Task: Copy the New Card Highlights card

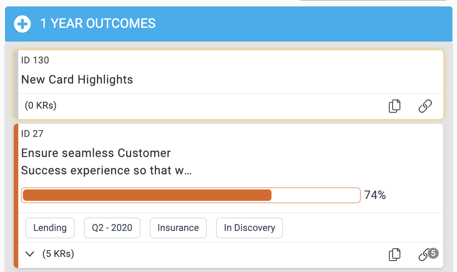Action: coord(395,106)
